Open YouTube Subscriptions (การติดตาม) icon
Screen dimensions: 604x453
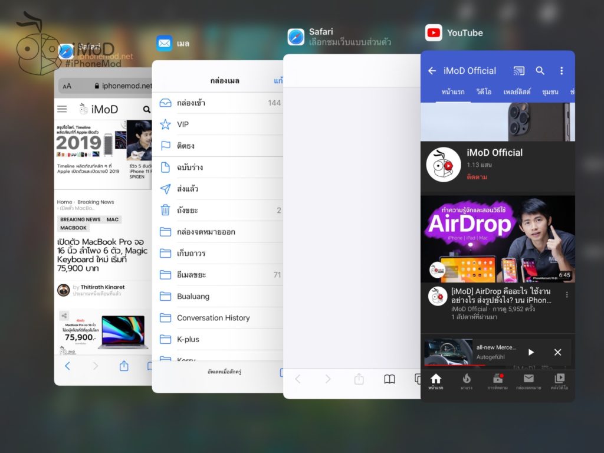(x=497, y=380)
